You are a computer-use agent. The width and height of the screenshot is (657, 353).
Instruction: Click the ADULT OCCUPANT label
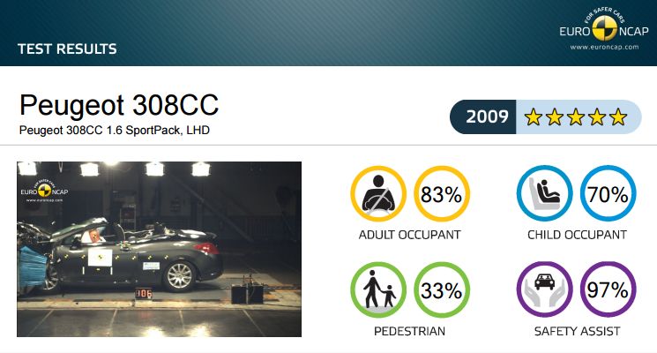409,235
